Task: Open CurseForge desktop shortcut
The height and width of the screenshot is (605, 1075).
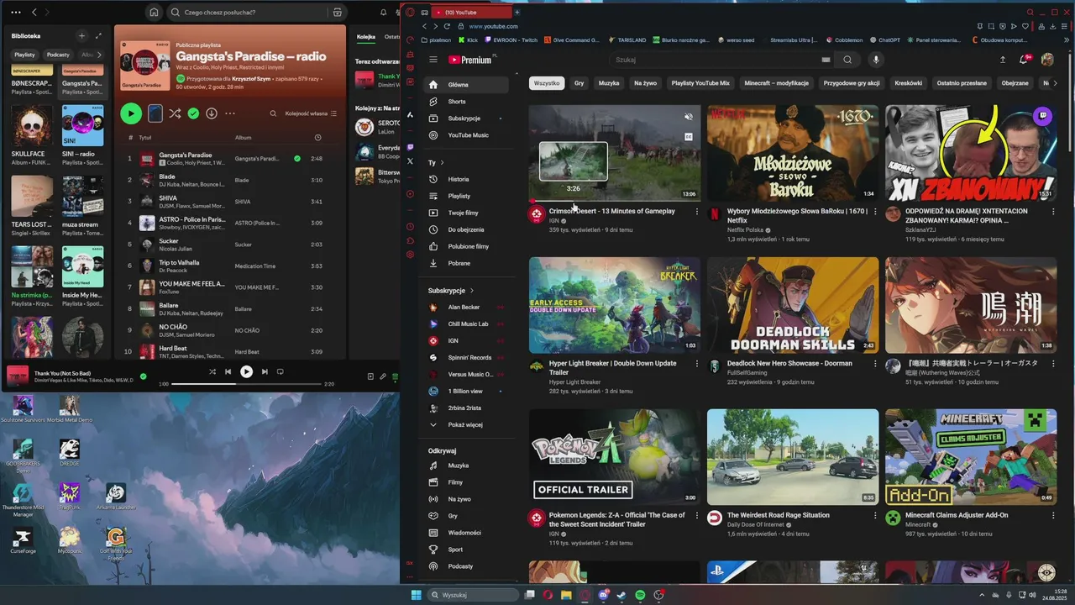Action: tap(23, 540)
